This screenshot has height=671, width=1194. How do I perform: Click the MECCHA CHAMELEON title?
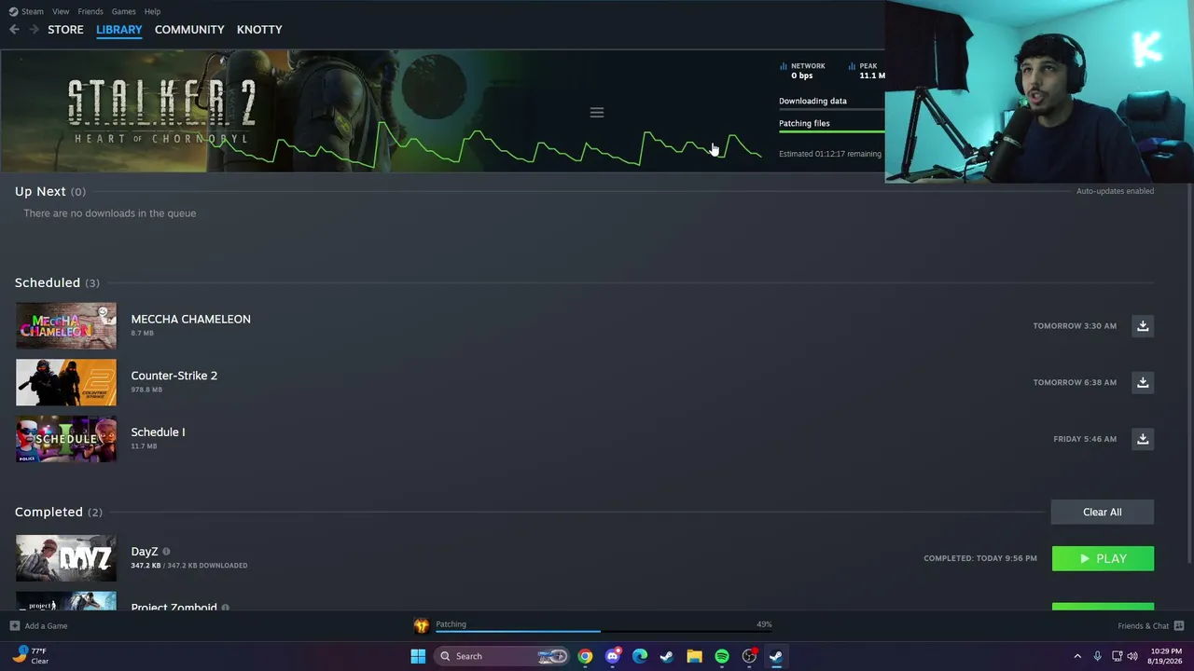pyautogui.click(x=190, y=319)
